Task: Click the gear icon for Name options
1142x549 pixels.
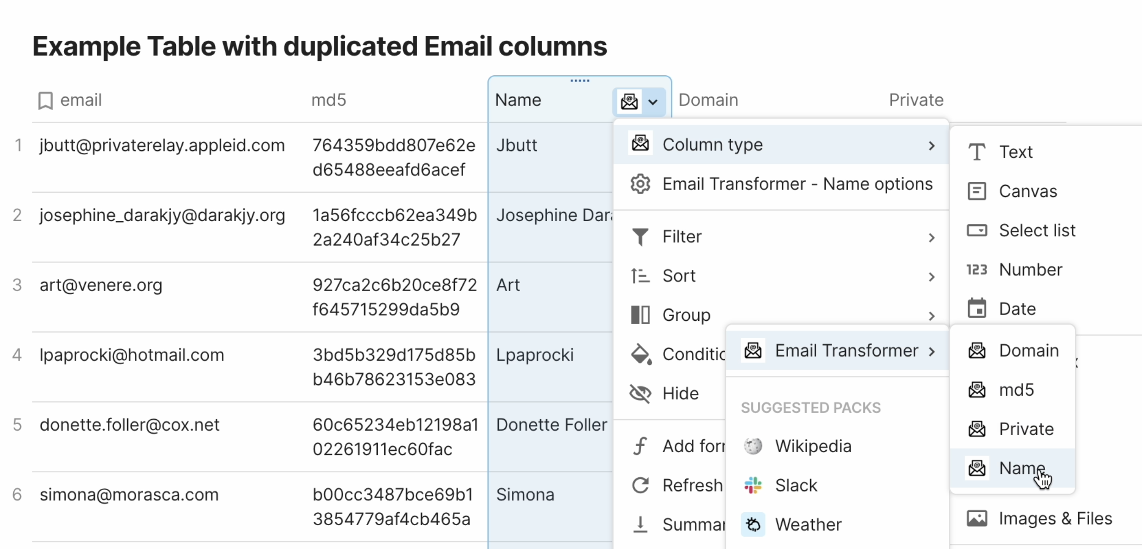Action: (640, 184)
